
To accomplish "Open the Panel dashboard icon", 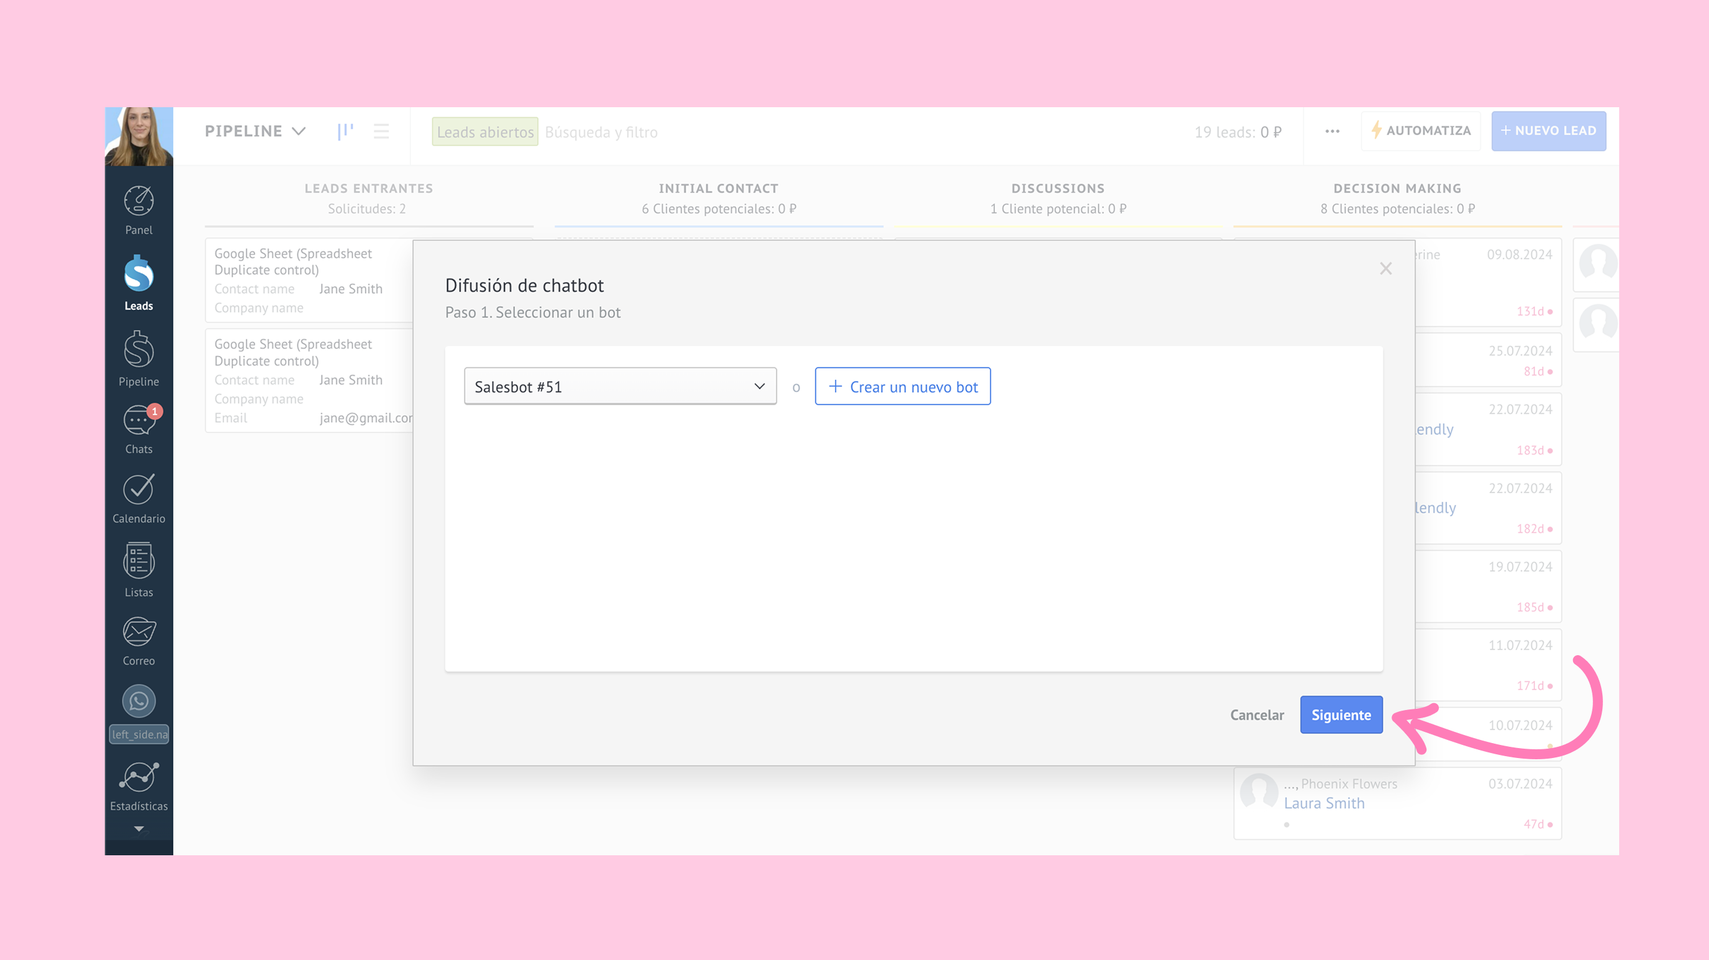I will pos(138,210).
